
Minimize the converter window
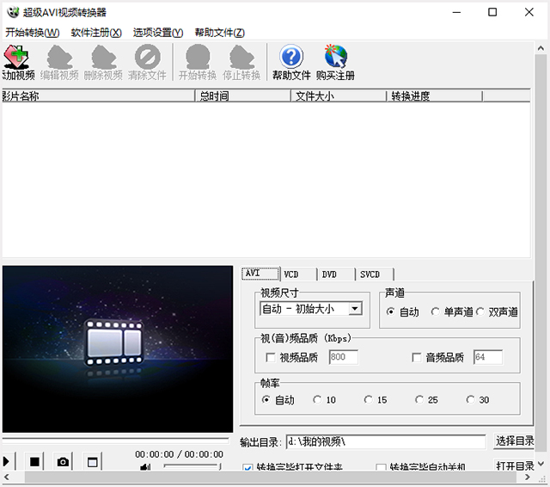456,12
